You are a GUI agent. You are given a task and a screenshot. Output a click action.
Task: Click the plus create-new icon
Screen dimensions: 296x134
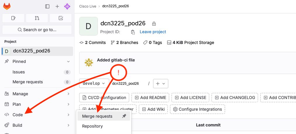click(57, 6)
